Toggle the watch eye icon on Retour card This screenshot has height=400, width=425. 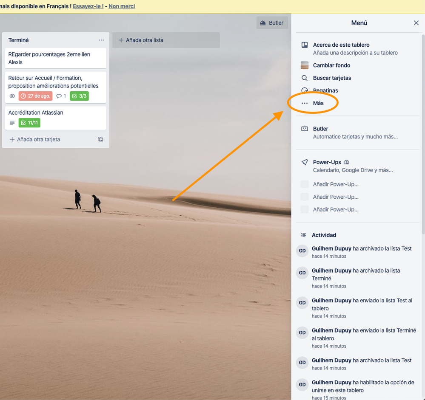(x=12, y=96)
